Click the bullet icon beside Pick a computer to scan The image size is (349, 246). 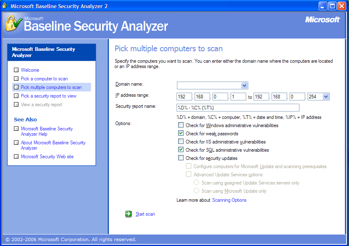[x=16, y=78]
